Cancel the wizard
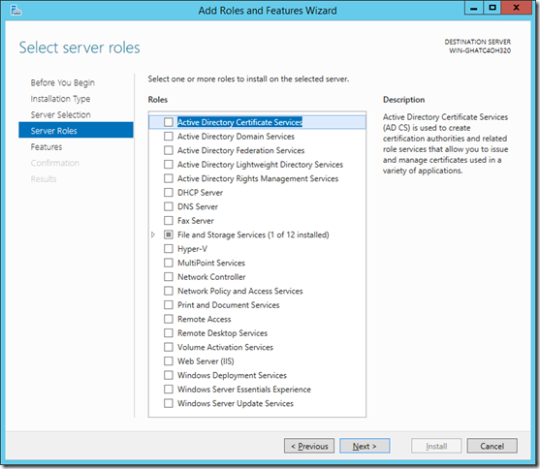 (x=492, y=446)
